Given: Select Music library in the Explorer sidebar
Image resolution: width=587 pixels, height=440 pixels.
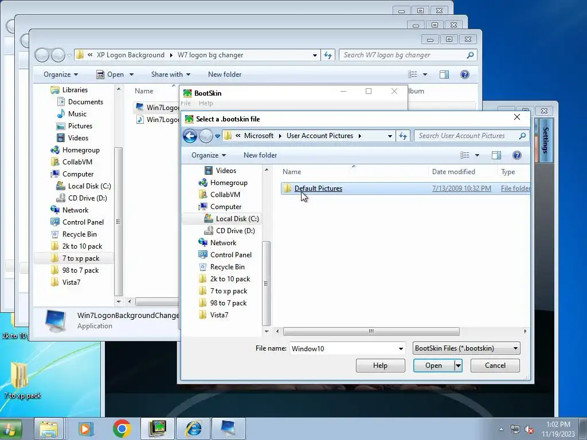Looking at the screenshot, I should 77,114.
